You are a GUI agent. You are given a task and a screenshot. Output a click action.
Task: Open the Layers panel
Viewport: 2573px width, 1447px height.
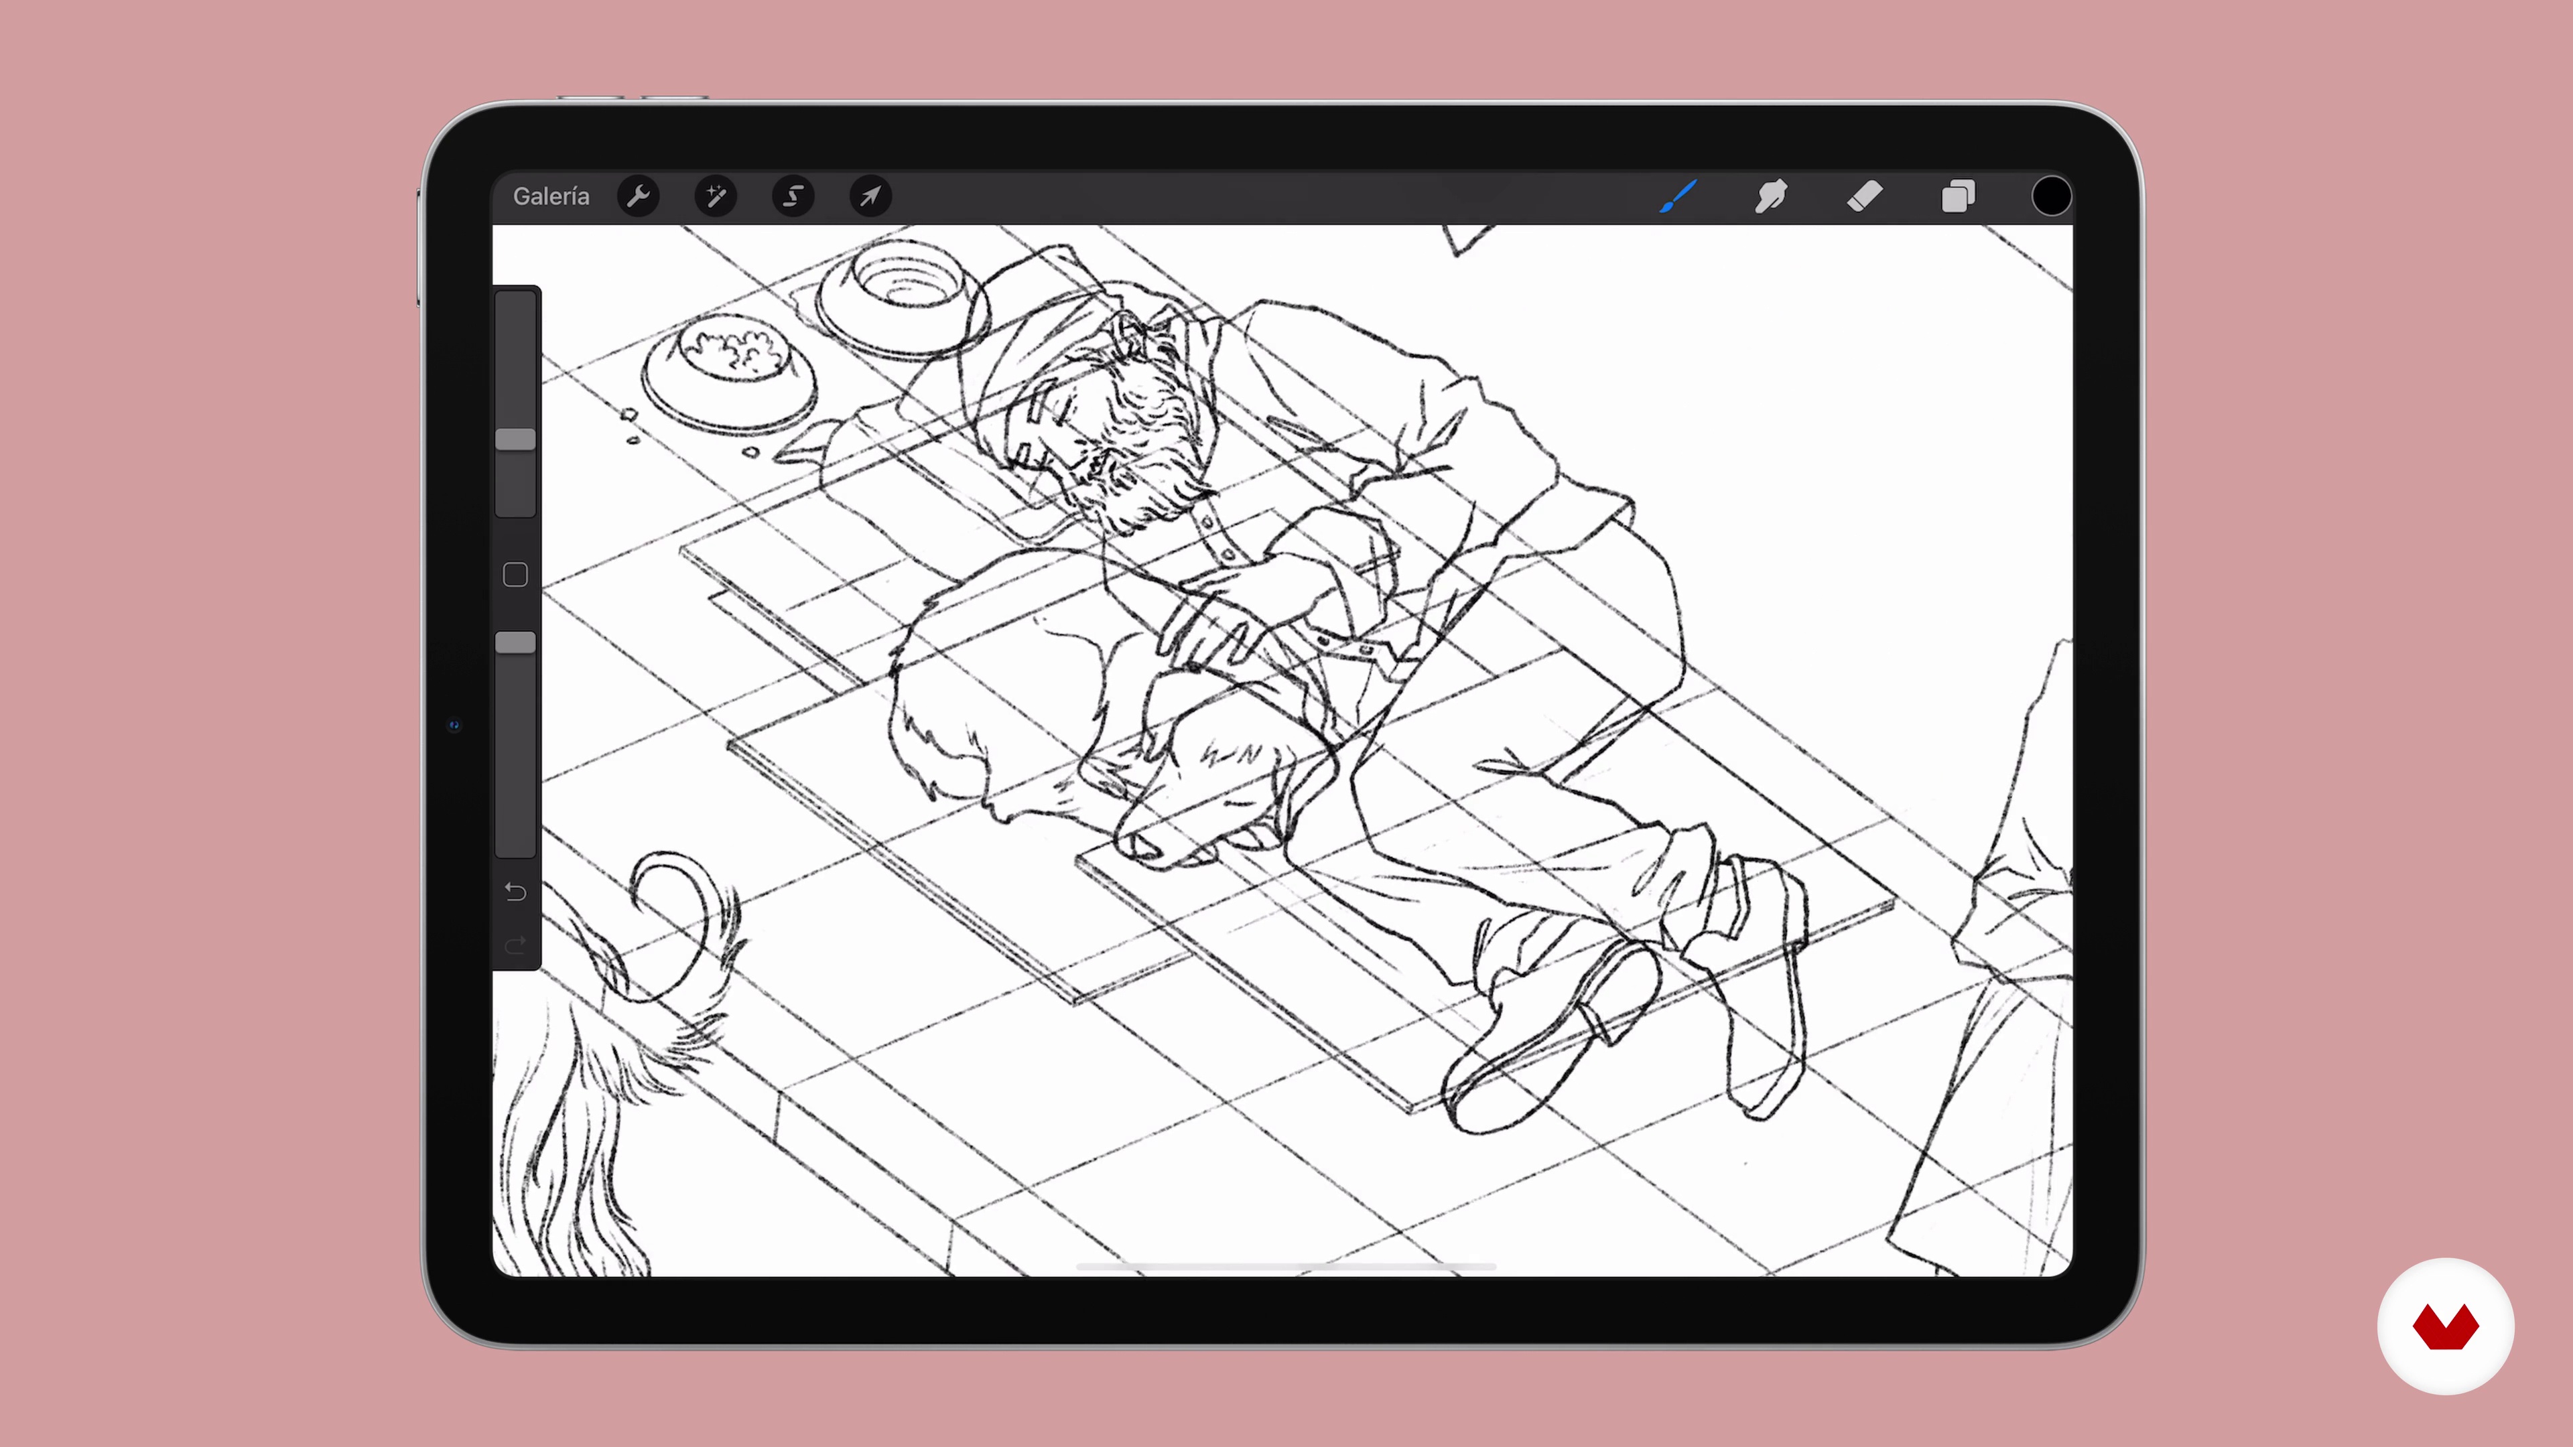[1958, 197]
